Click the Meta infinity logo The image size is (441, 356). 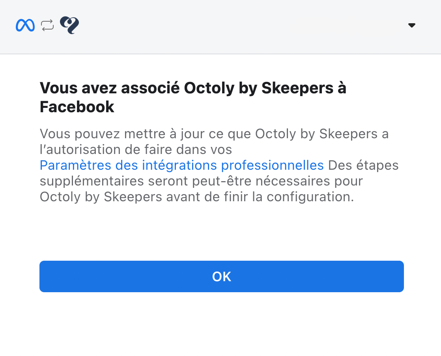(25, 26)
